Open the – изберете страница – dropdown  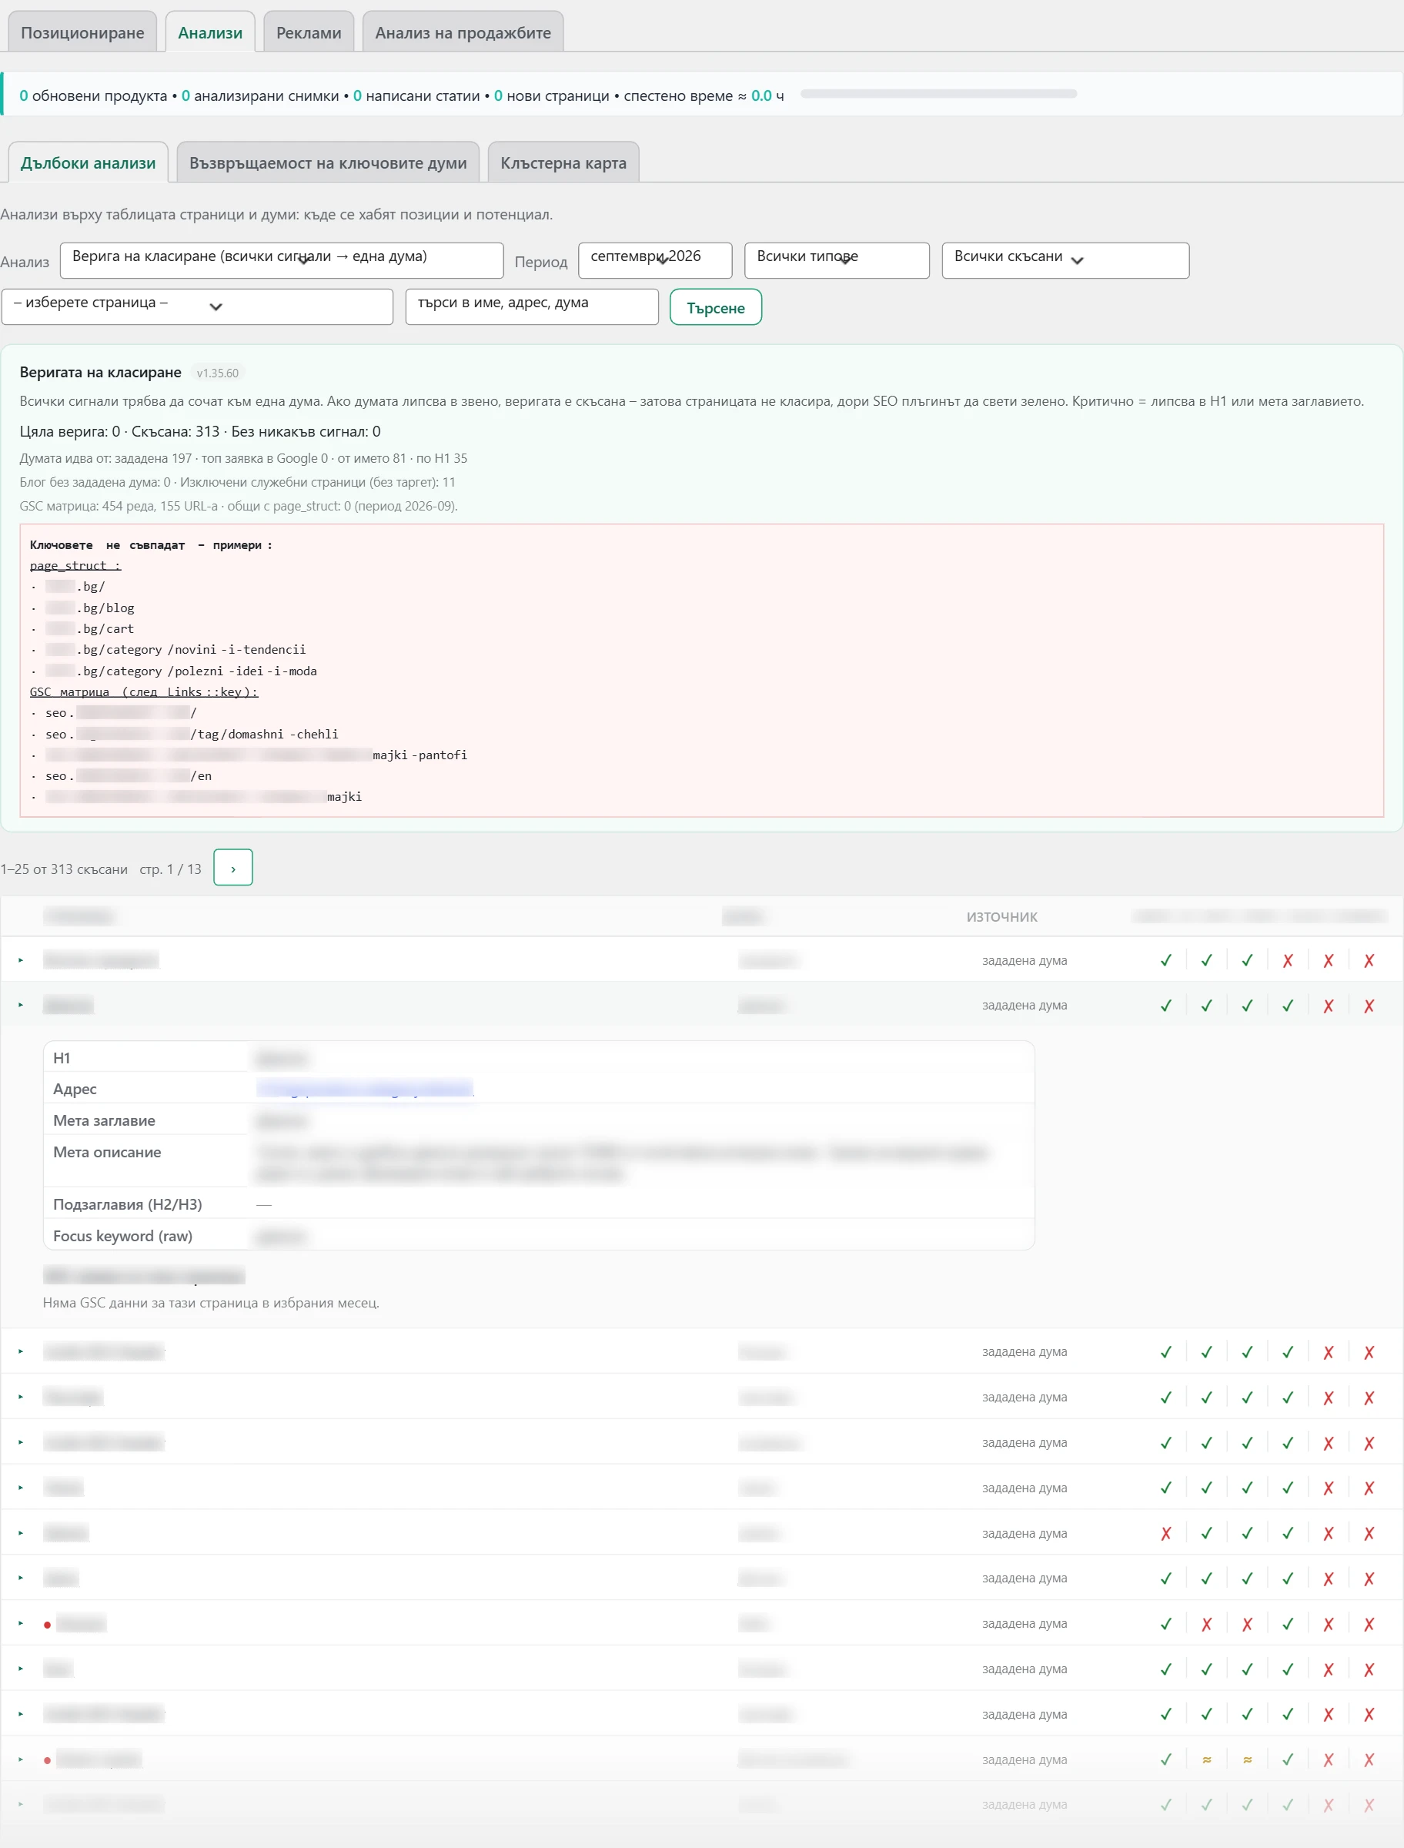pos(197,306)
